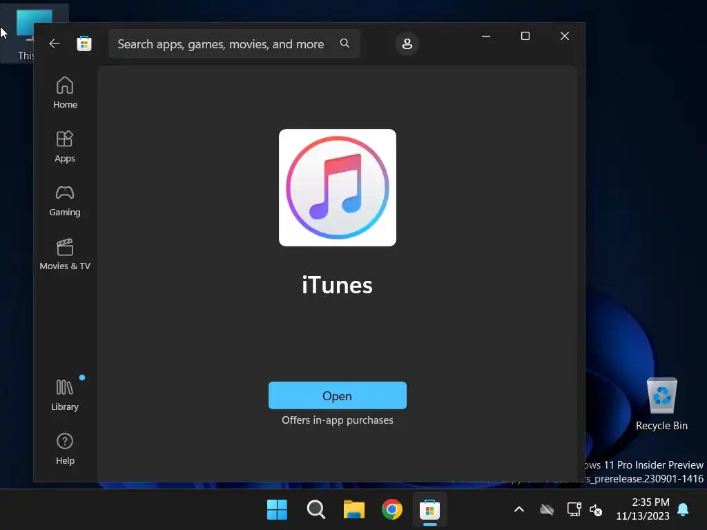Click the search magnifier icon in Store
This screenshot has height=530, width=707.
[x=345, y=43]
